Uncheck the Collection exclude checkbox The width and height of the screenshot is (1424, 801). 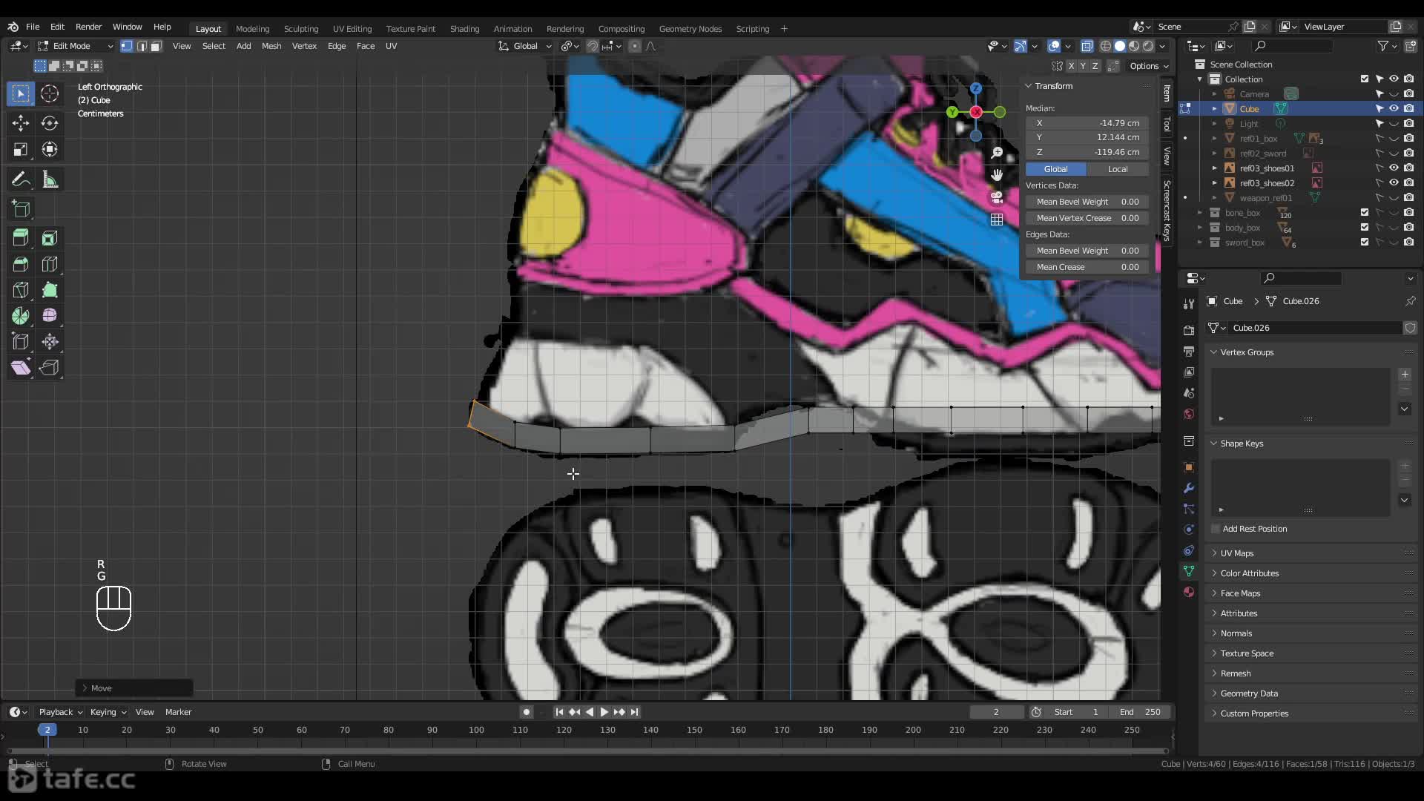tap(1364, 79)
